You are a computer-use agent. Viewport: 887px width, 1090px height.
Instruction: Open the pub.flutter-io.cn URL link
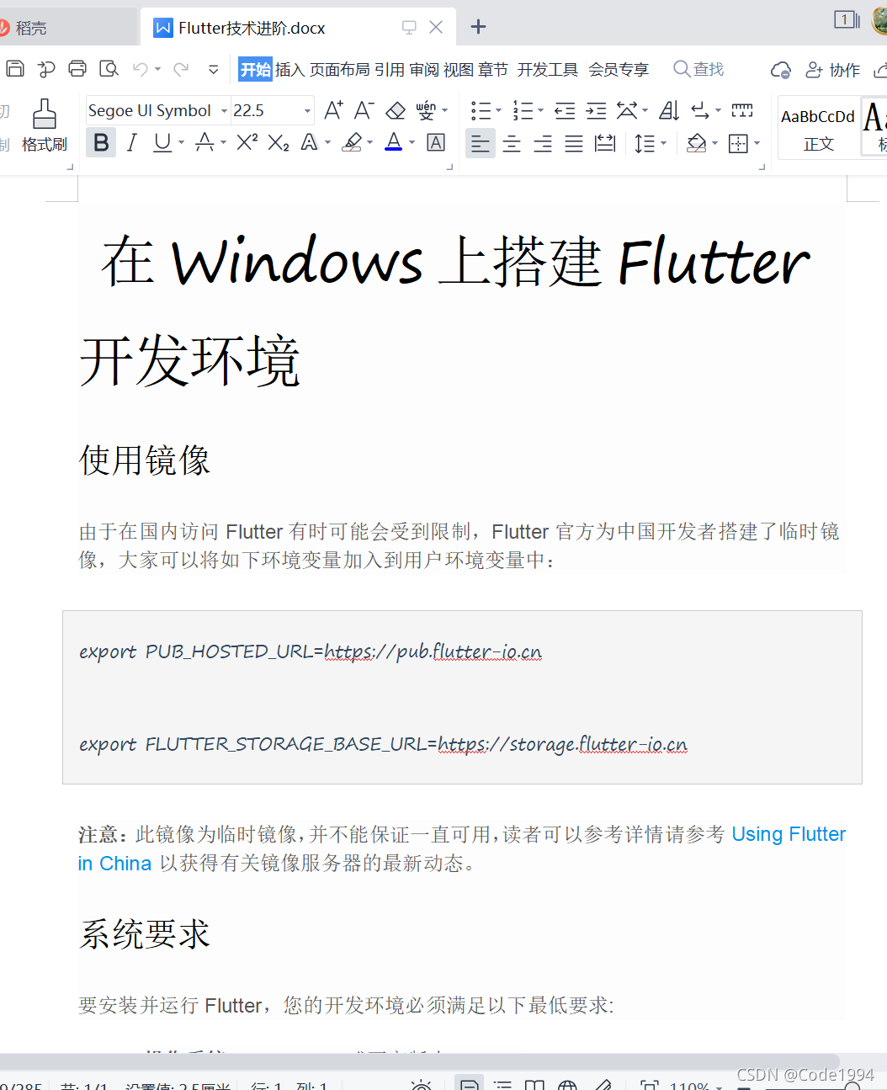coord(433,651)
